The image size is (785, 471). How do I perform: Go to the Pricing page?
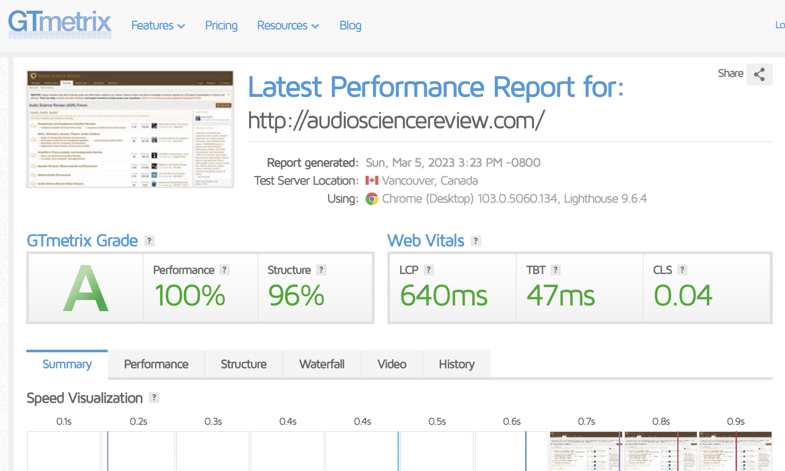click(x=221, y=26)
